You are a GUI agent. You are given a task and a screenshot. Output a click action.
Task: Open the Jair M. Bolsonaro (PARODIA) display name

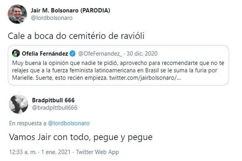[70, 10]
